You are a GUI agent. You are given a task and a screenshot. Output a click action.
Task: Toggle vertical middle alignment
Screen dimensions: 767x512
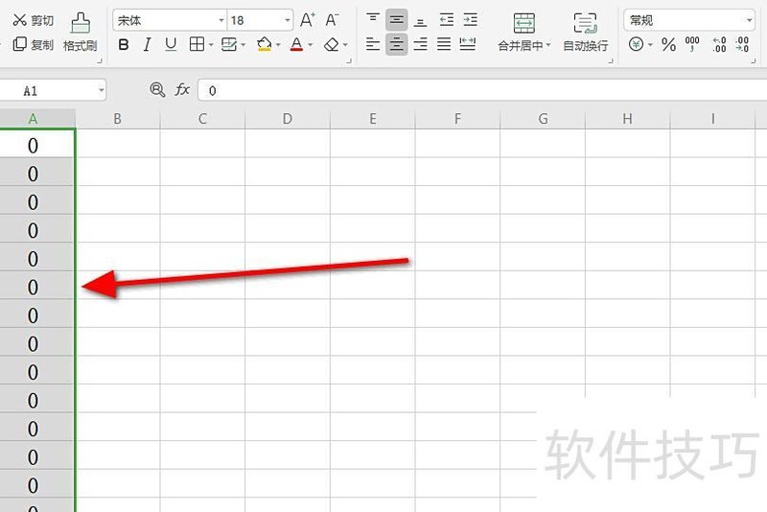(397, 20)
